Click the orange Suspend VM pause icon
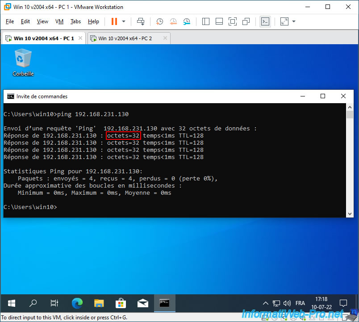This screenshot has height=322, width=359. [x=114, y=21]
